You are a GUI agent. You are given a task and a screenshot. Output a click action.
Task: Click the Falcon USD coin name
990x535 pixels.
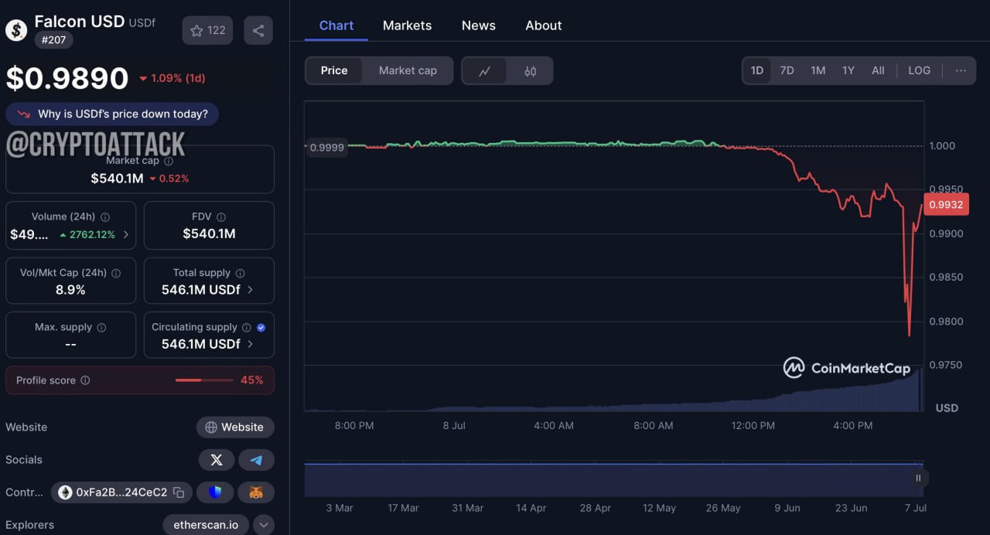[80, 22]
